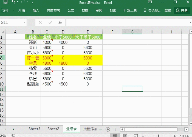Click header cell 小于5000
Image resolution: width=192 pixels, height=137 pixels.
tap(63, 37)
